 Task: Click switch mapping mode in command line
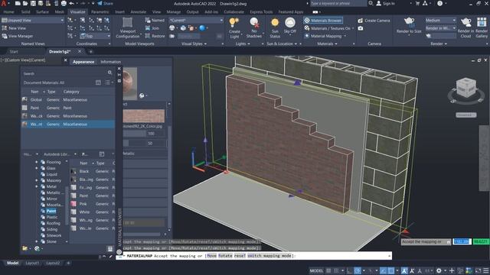coord(269,256)
